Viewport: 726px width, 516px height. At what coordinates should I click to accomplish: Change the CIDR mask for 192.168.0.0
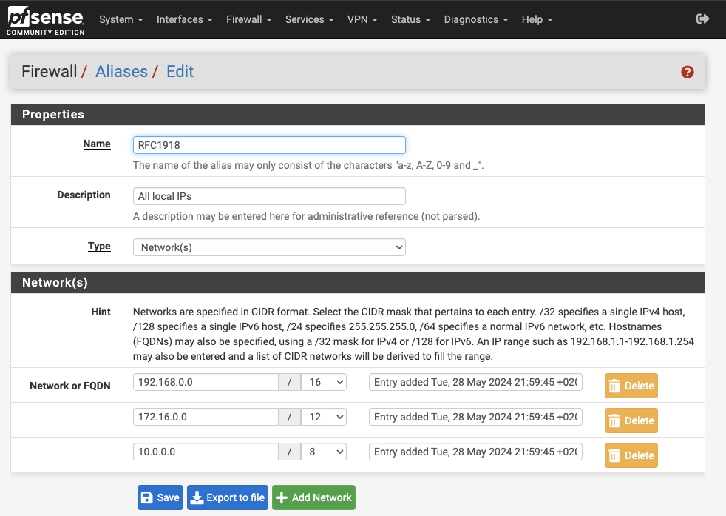324,382
